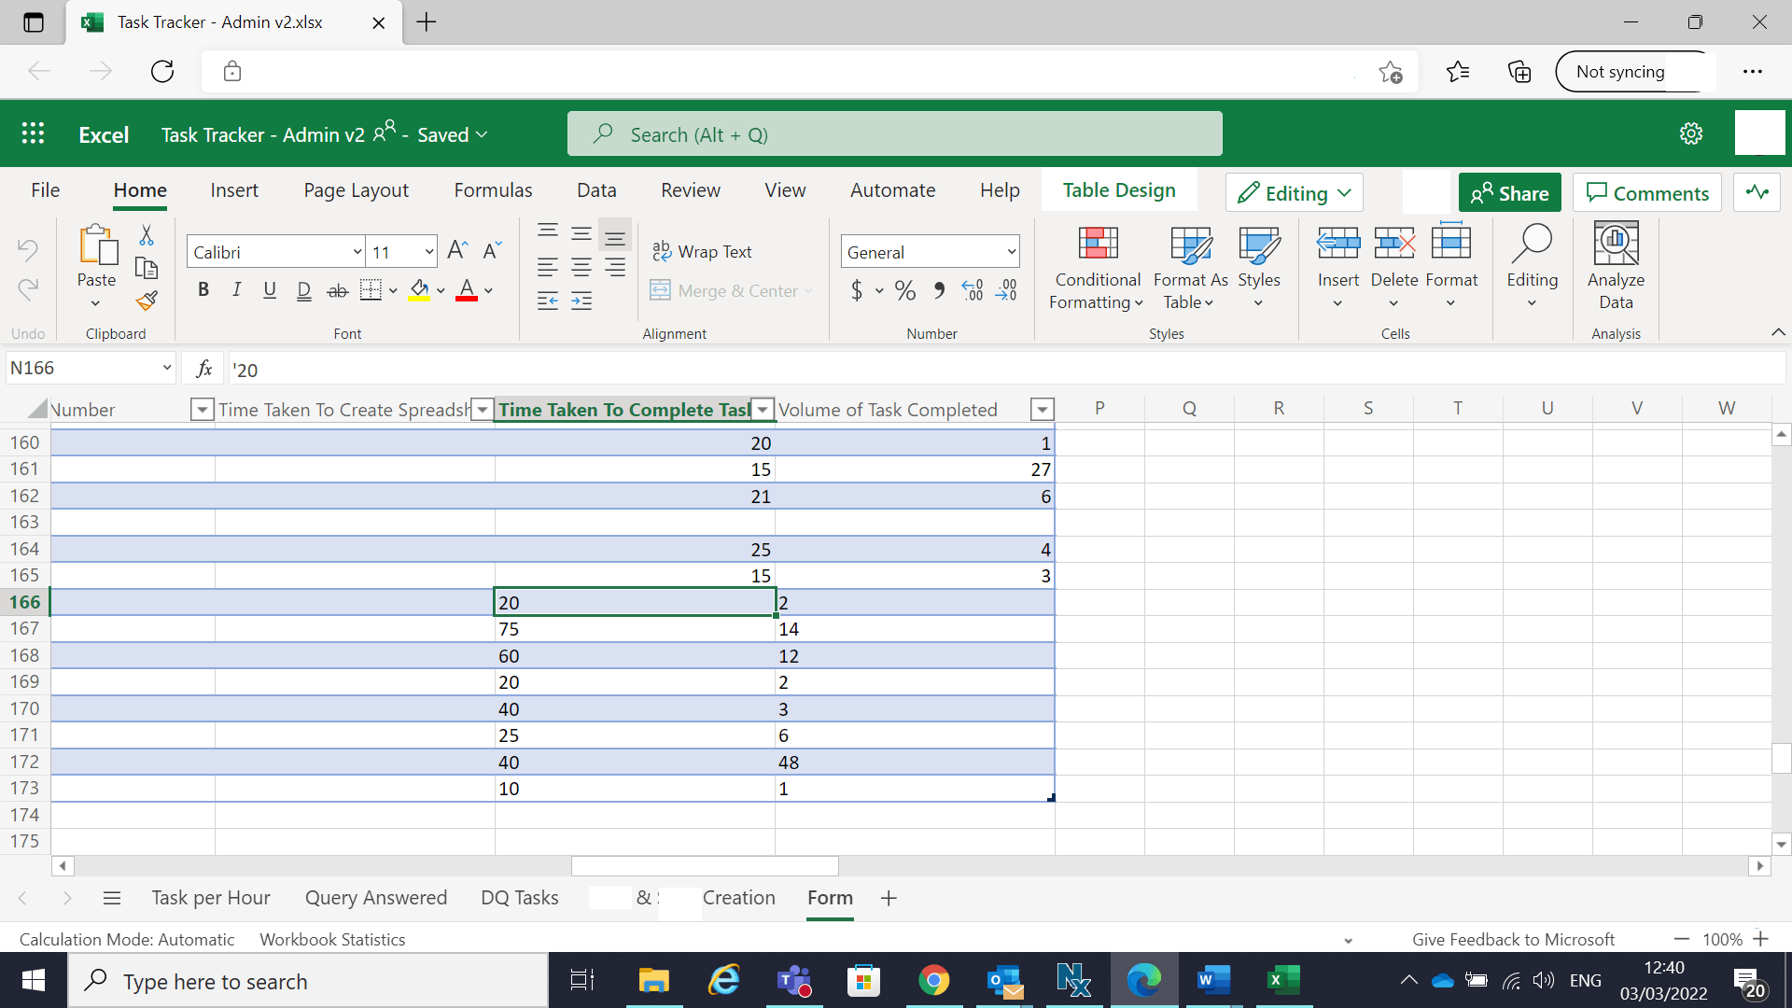Click the Increase Indent icon
The height and width of the screenshot is (1008, 1792).
pyautogui.click(x=581, y=301)
